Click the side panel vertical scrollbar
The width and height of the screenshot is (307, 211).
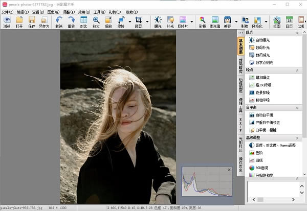point(304,103)
